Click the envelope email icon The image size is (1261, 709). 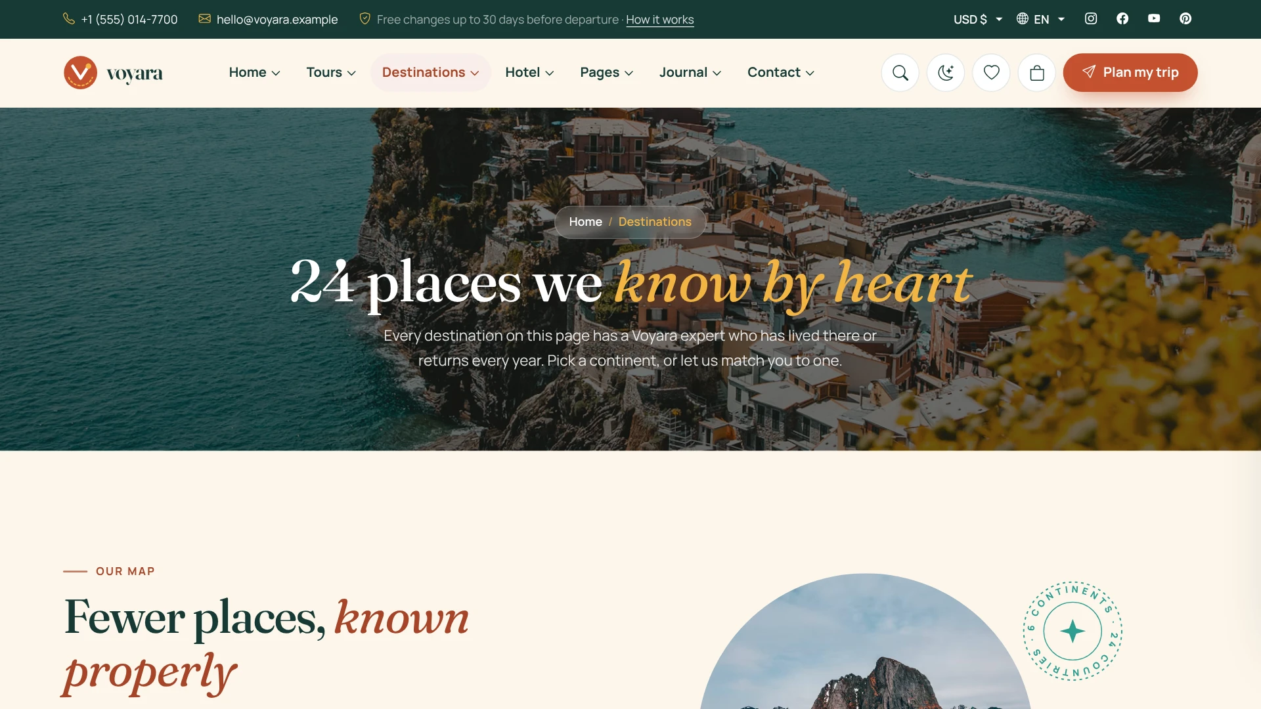pyautogui.click(x=205, y=18)
